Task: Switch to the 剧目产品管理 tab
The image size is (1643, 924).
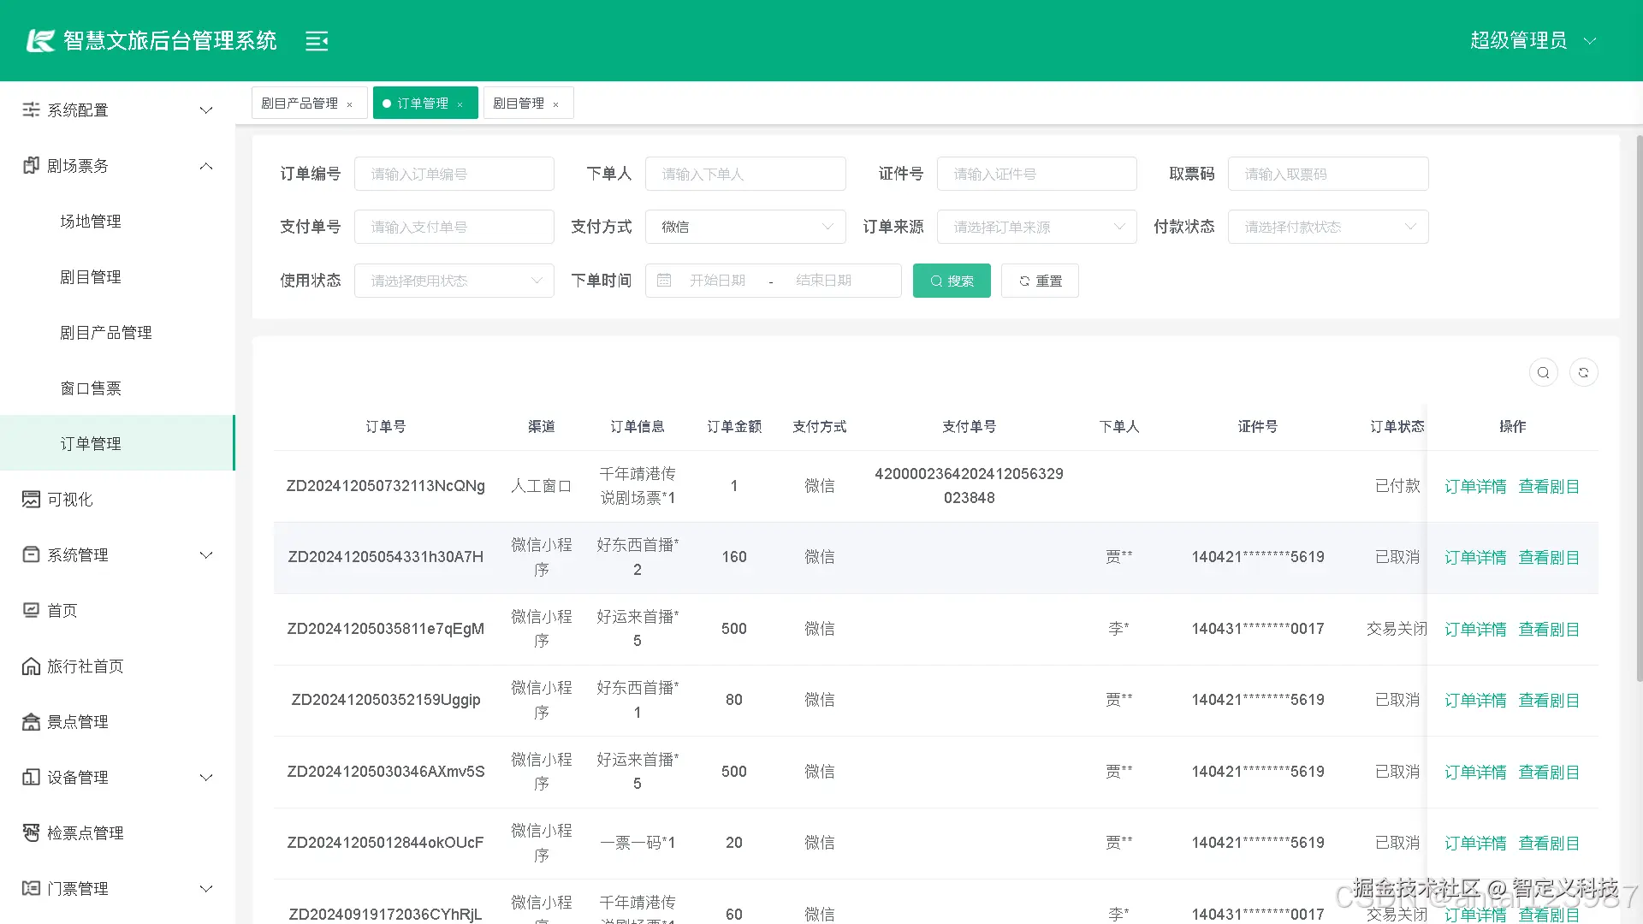Action: tap(300, 104)
